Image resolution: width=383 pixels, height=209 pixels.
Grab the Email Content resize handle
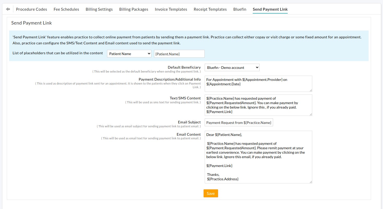[x=310, y=182]
